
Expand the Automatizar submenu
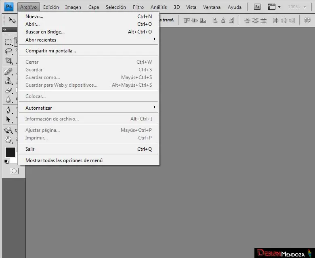[88, 108]
